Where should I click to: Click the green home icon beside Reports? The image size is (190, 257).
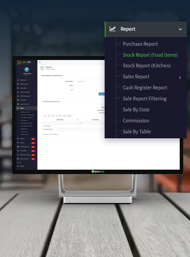click(42, 68)
